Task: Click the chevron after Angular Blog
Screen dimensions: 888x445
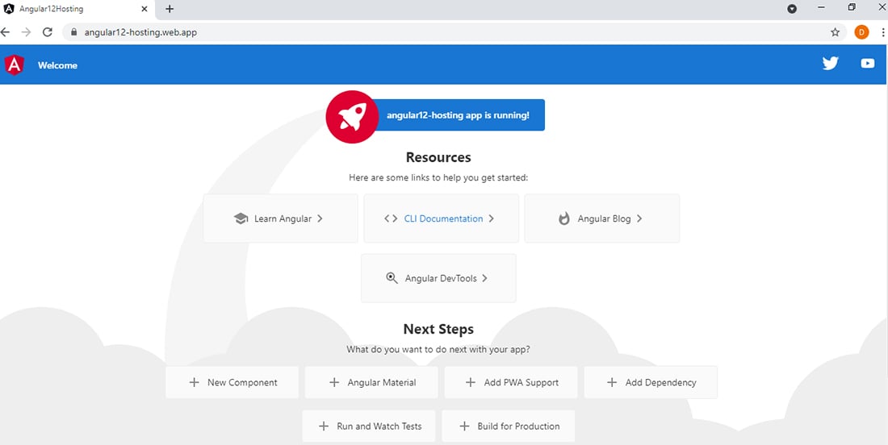Action: tap(639, 218)
